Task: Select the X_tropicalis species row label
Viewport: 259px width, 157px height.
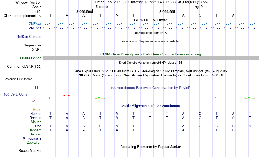Action: 32,138
